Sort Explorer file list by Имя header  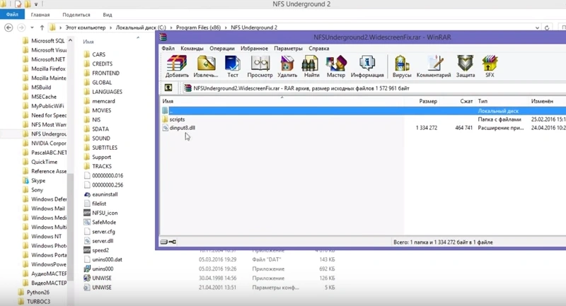(x=88, y=42)
